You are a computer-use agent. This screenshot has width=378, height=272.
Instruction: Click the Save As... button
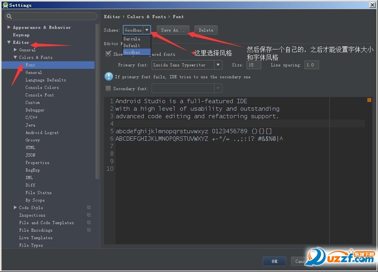click(173, 30)
